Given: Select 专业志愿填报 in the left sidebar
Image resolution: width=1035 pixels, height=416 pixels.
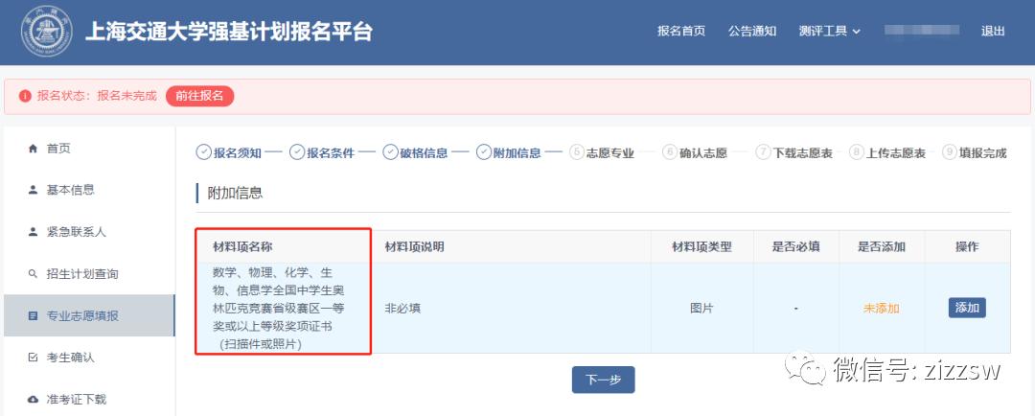Looking at the screenshot, I should click(90, 315).
